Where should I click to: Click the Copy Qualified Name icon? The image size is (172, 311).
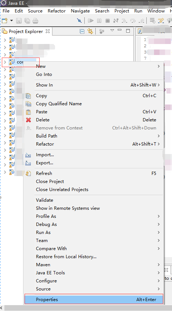(28, 104)
